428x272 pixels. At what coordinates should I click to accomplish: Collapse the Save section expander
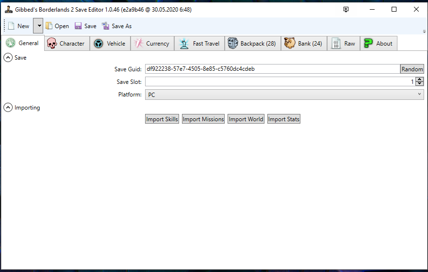[x=8, y=58]
